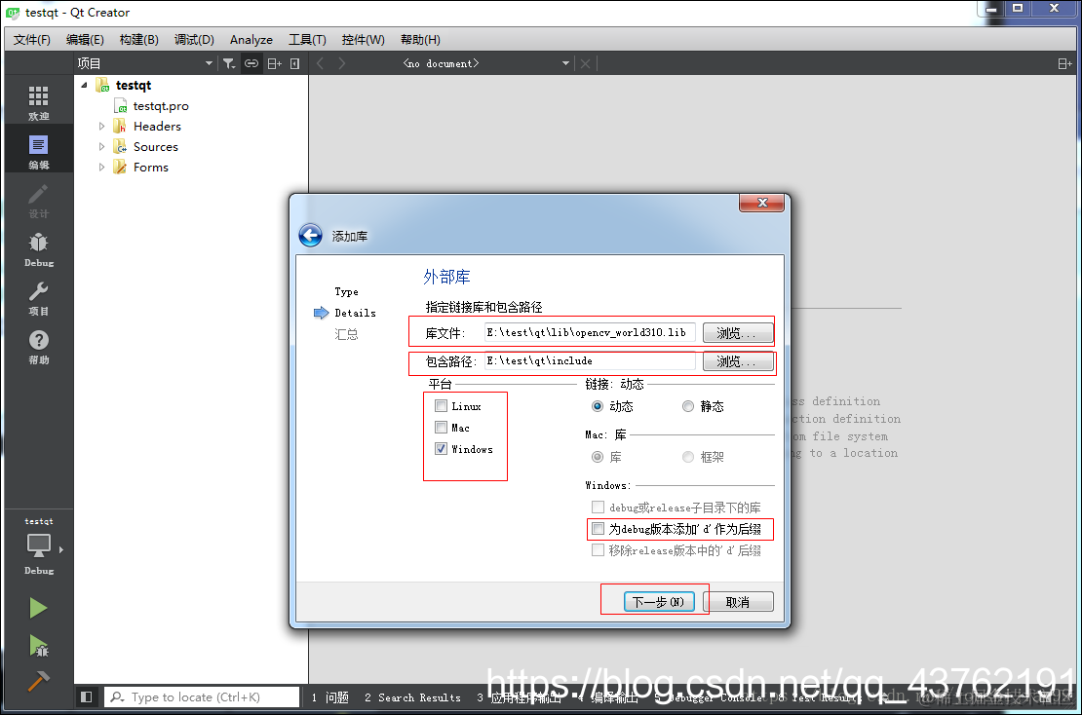Screen dimensions: 1082x715
Task: Open the 控件(W) menu
Action: [363, 39]
